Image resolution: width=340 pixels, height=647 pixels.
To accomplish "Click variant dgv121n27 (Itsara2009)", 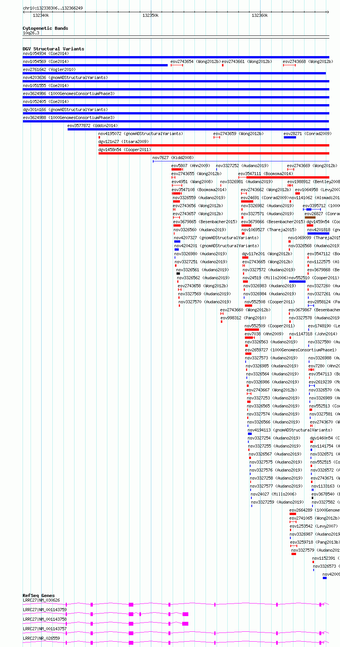I will click(124, 142).
